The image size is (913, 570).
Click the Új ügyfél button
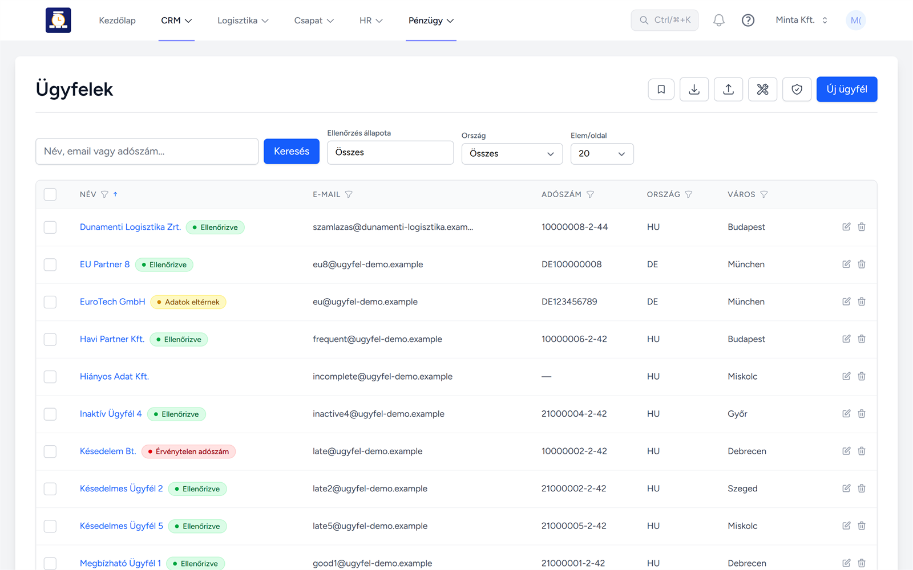point(847,89)
